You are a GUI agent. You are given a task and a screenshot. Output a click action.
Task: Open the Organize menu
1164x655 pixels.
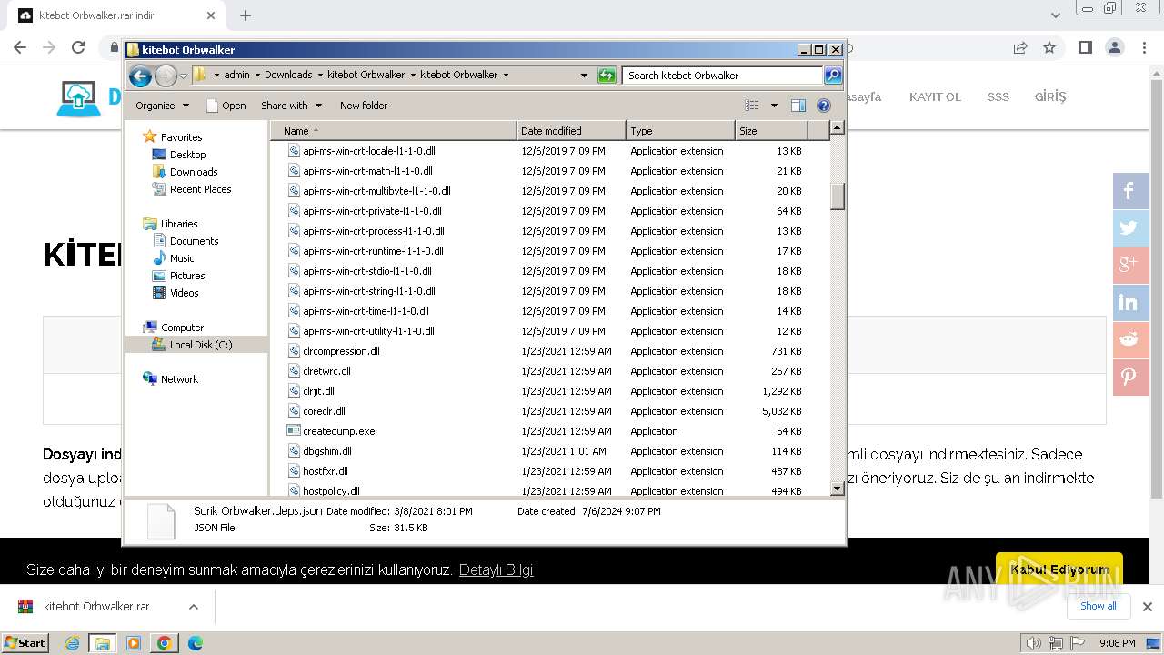click(x=162, y=106)
